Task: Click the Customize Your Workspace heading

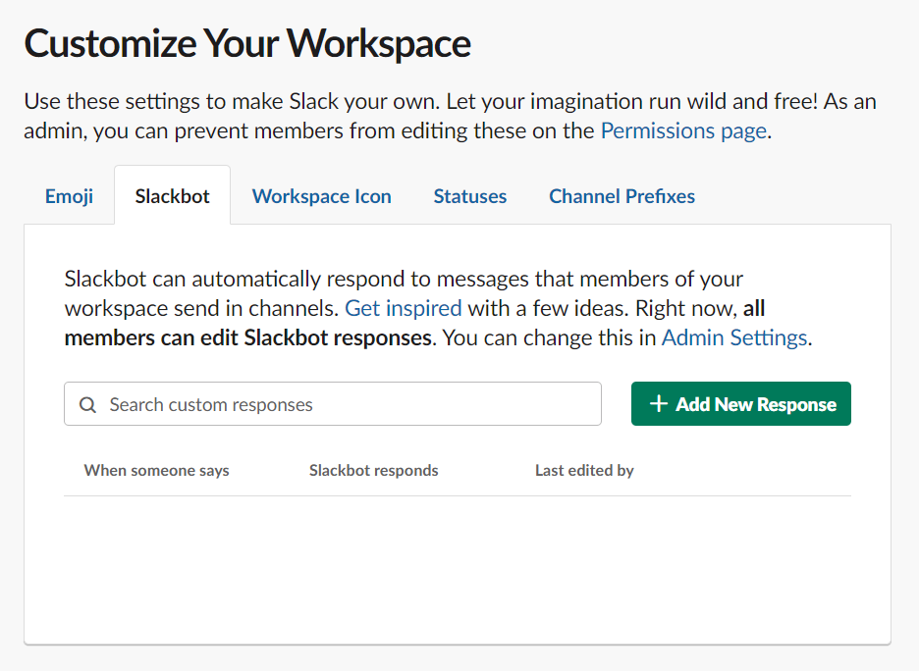Action: (x=247, y=44)
